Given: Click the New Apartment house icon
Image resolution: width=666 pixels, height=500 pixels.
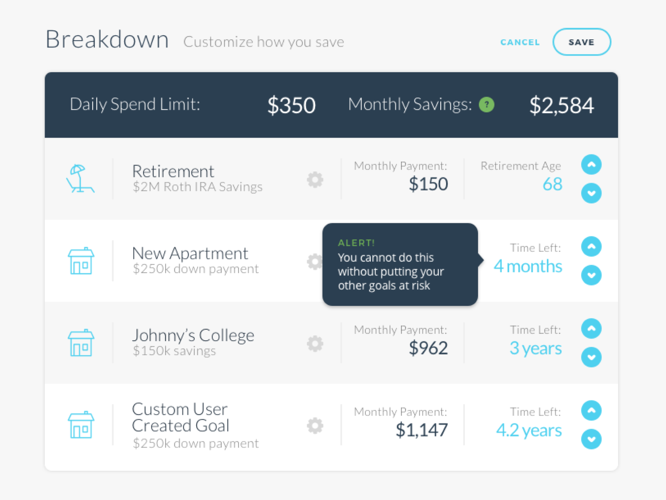Looking at the screenshot, I should click(x=81, y=261).
